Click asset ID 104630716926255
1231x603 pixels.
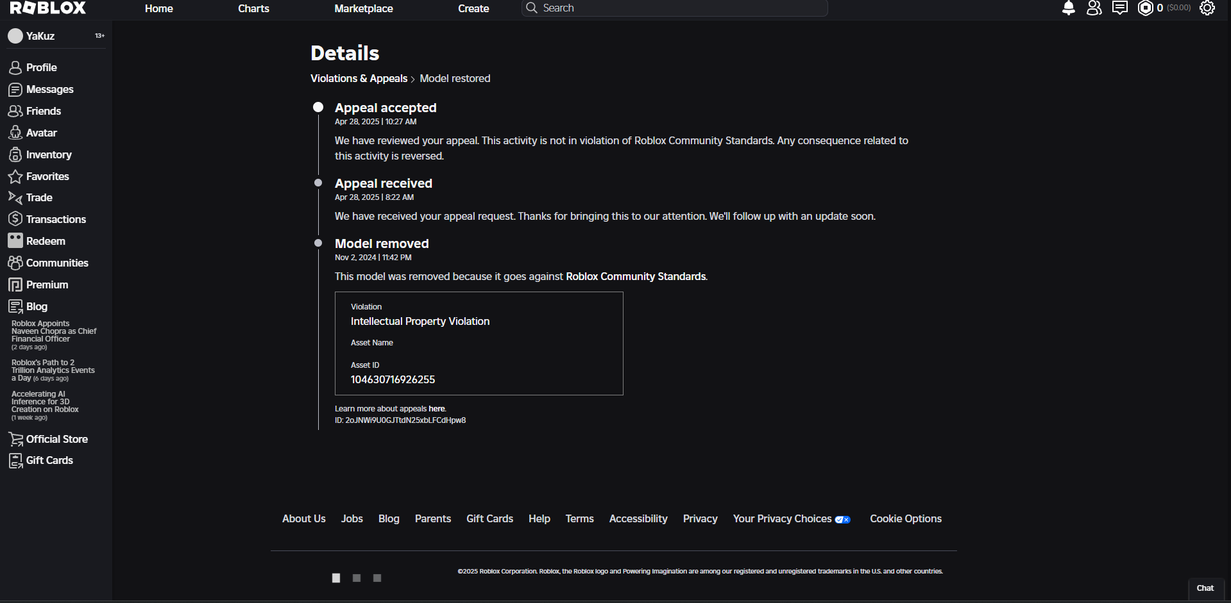tap(393, 379)
